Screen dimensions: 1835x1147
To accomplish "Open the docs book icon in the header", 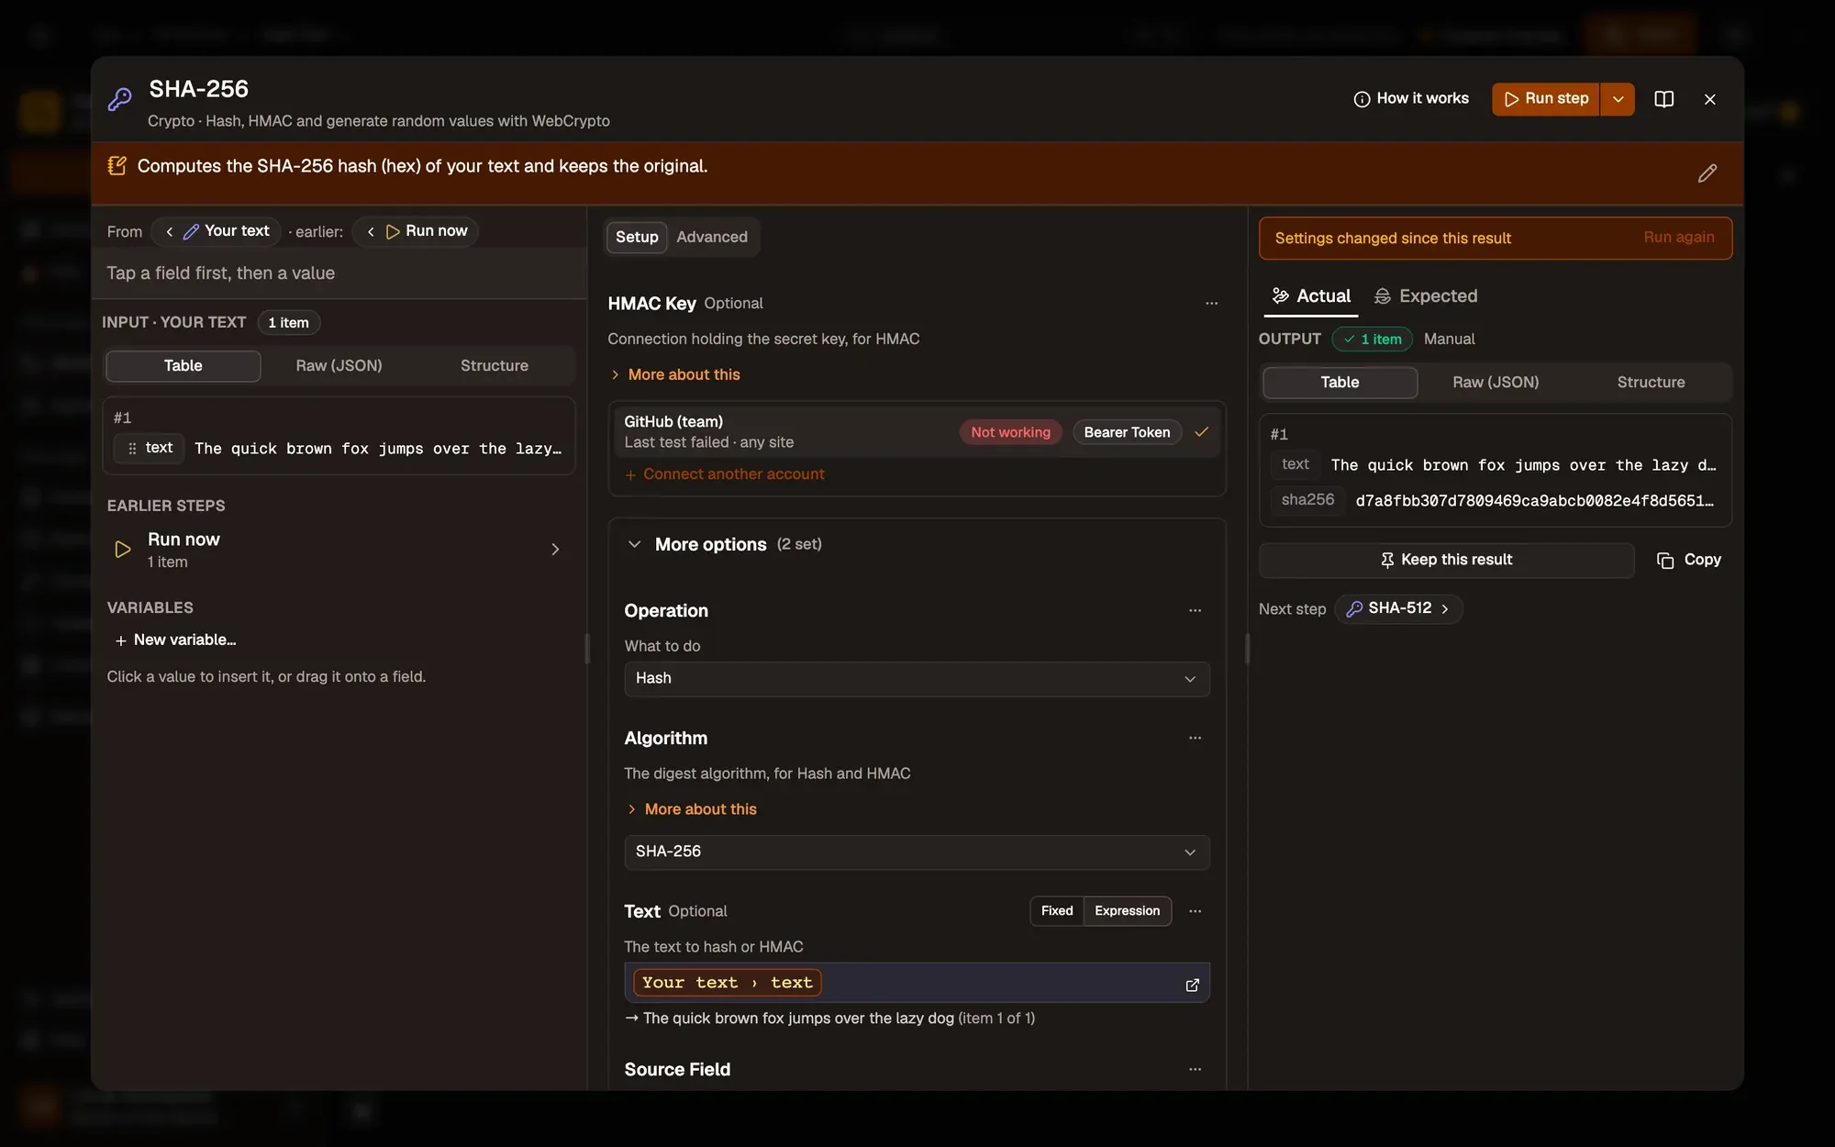I will [x=1663, y=98].
